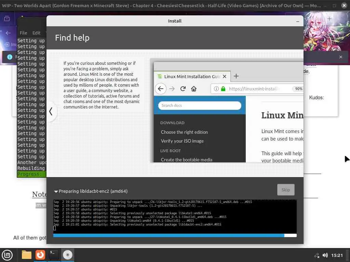Image resolution: width=350 pixels, height=262 pixels.
Task: Open network icon in system tray
Action: click(317, 255)
